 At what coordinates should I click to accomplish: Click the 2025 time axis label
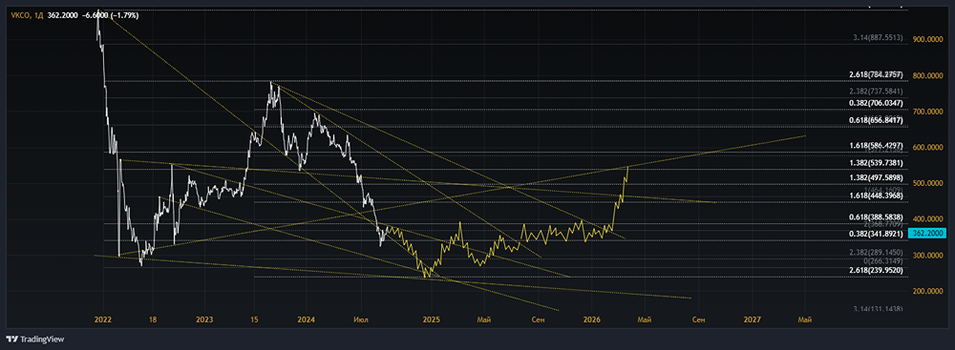432,319
